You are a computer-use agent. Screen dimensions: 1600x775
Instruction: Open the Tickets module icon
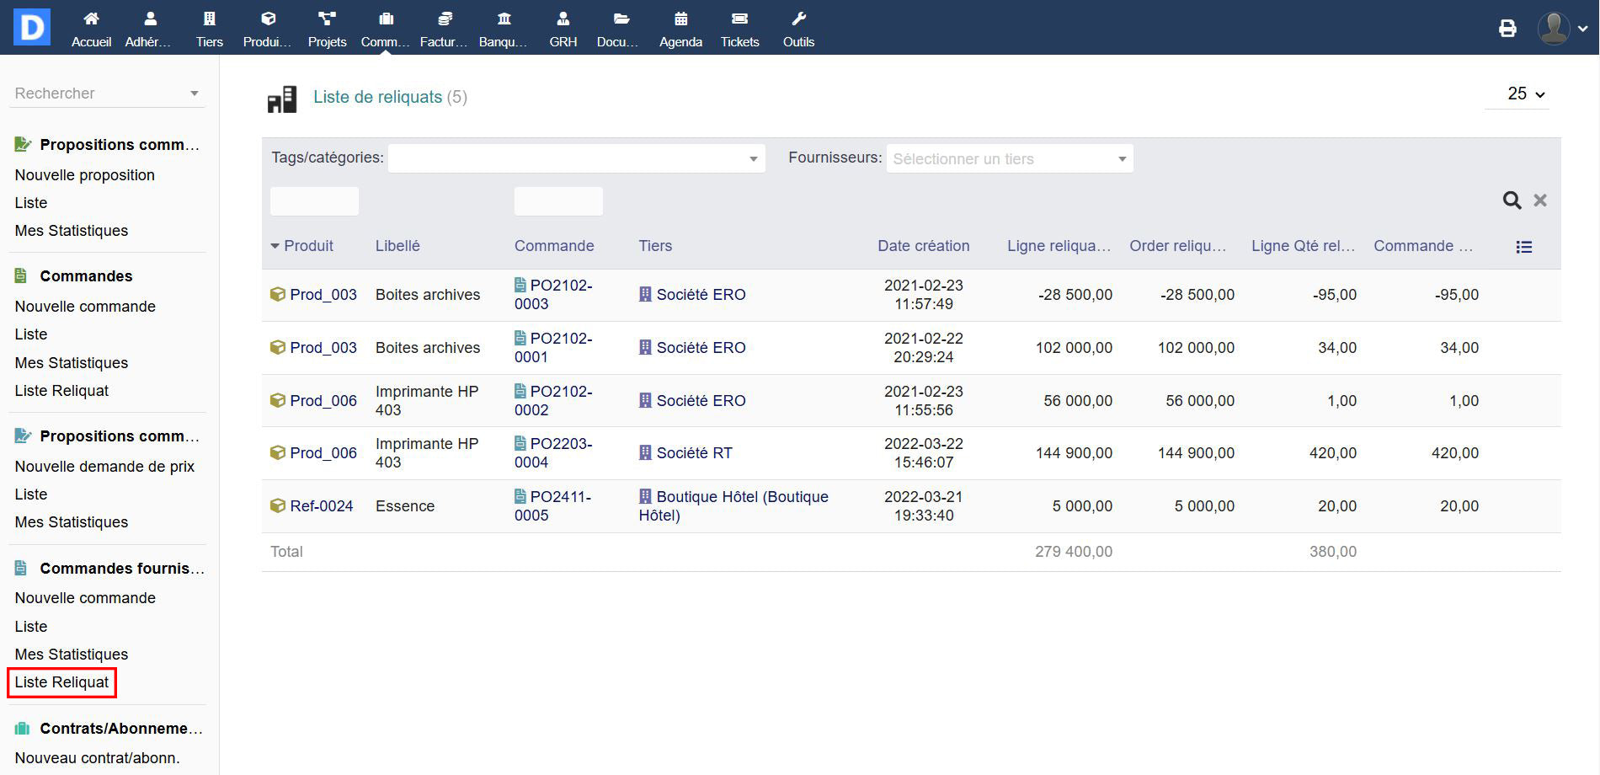(739, 19)
